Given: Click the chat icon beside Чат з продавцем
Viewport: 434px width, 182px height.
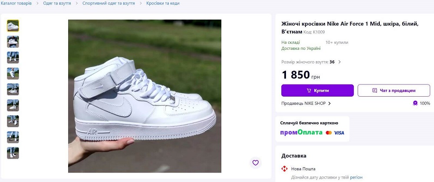Looking at the screenshot, I should click(x=375, y=91).
